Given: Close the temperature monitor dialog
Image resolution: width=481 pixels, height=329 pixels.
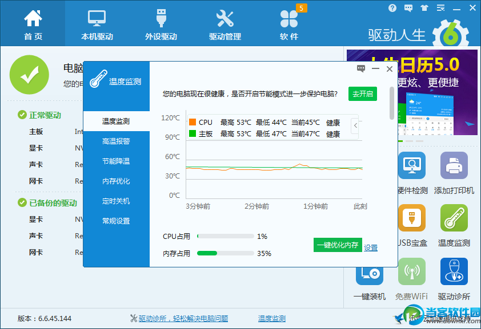Looking at the screenshot, I should (390, 69).
